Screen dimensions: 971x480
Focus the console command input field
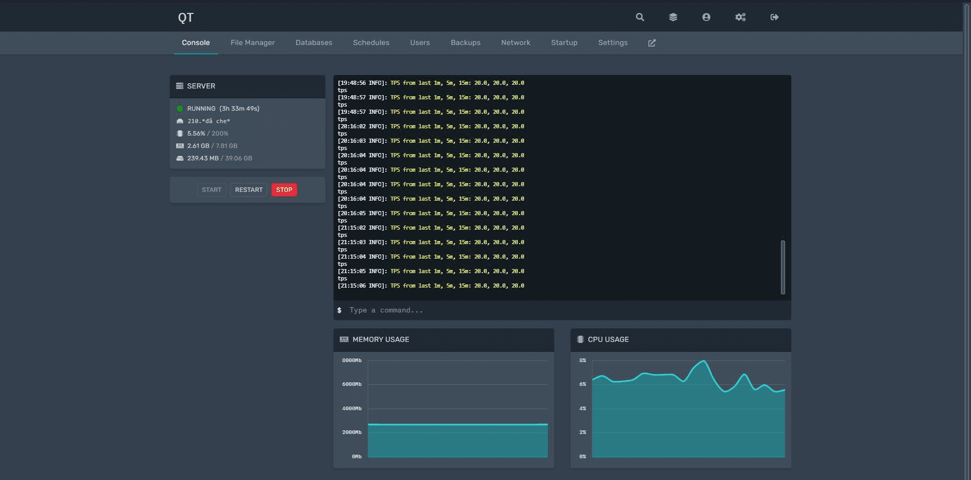click(562, 310)
